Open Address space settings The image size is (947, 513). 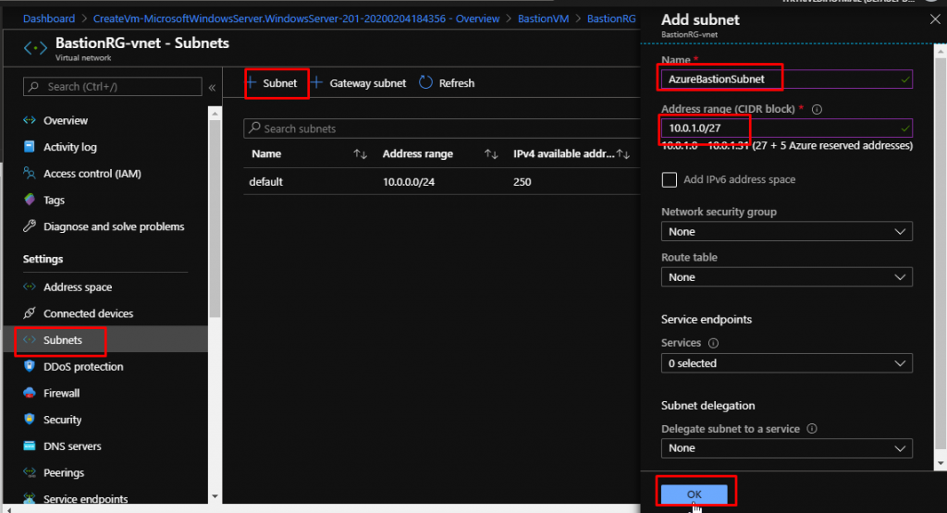point(78,287)
